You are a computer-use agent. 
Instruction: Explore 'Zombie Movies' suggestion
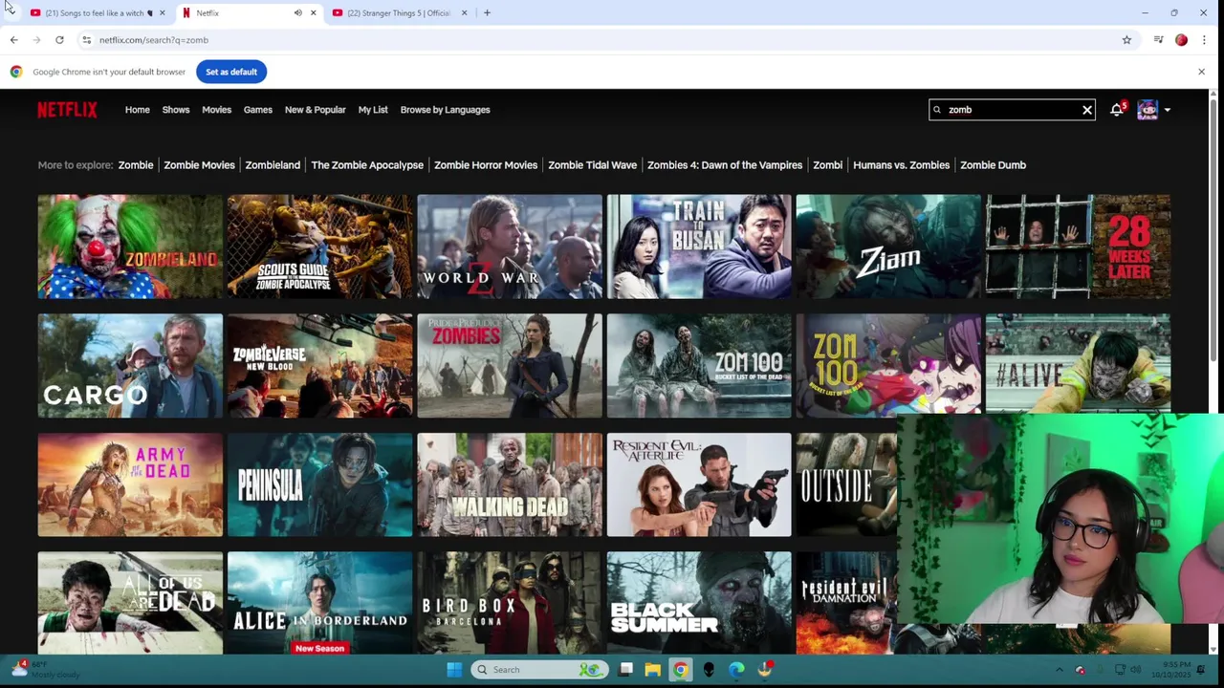coord(199,165)
